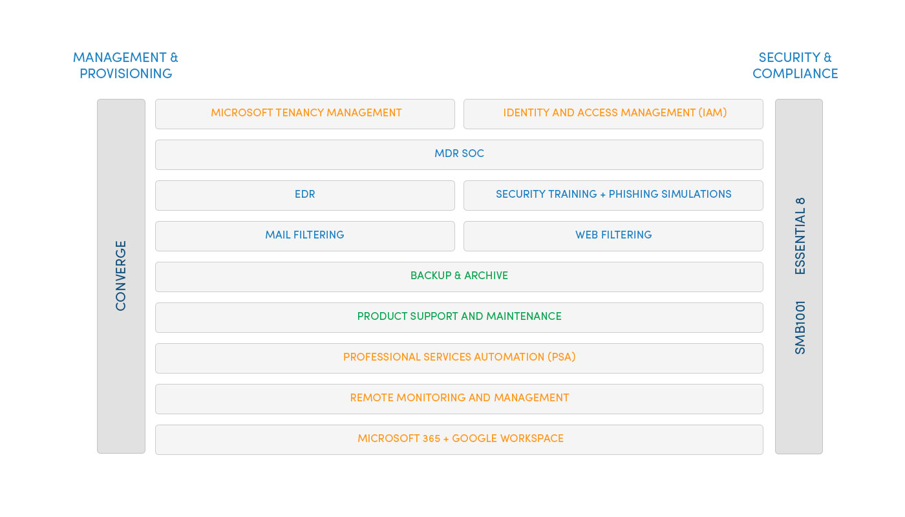This screenshot has height=517, width=905.
Task: Click Remote Monitoring and Management bar
Action: (459, 398)
